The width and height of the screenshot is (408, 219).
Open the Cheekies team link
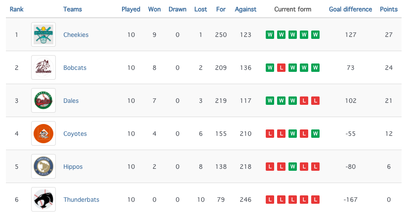click(76, 34)
